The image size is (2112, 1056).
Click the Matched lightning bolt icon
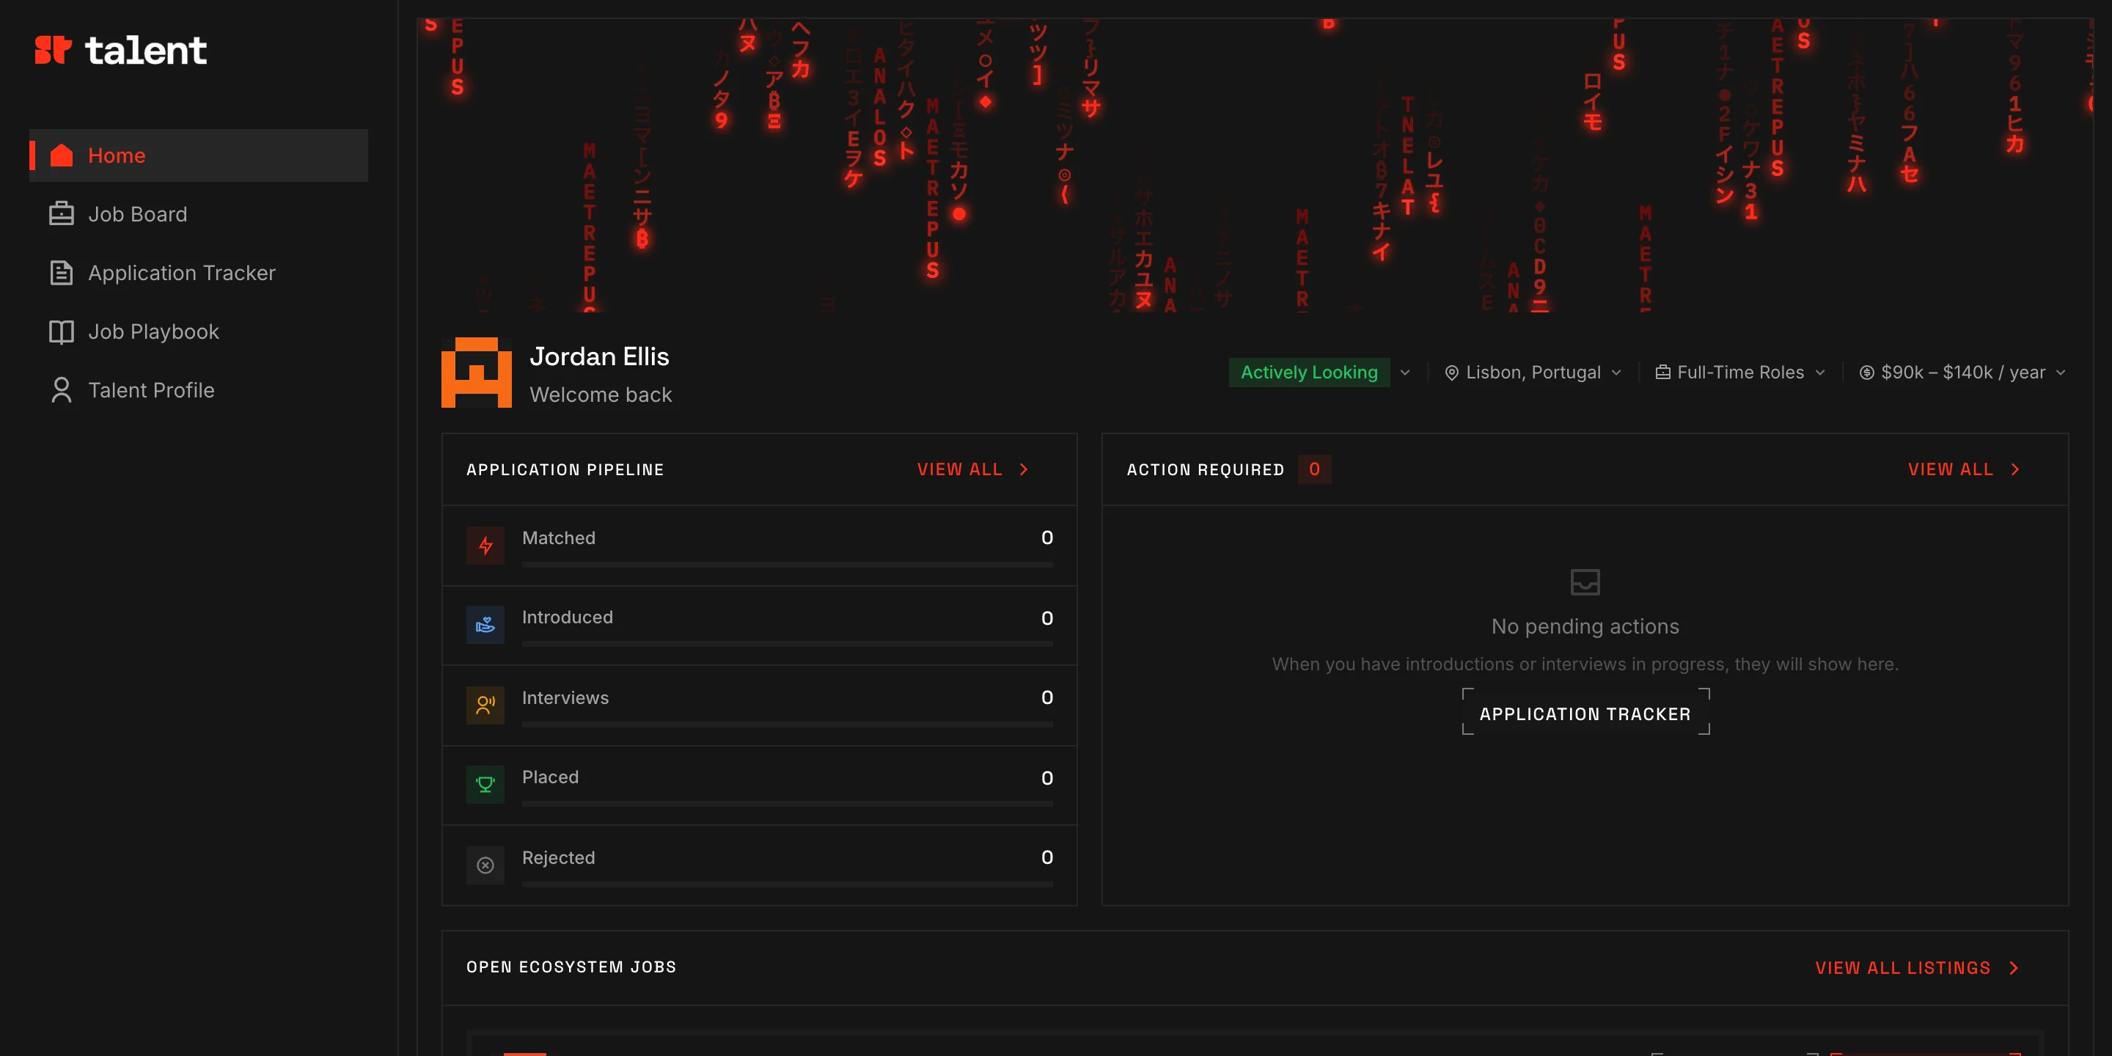(x=485, y=545)
